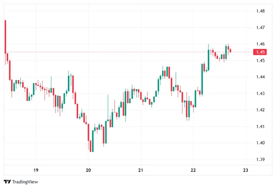Click the tall red candle starting the chart
This screenshot has width=276, height=188.
pos(5,36)
